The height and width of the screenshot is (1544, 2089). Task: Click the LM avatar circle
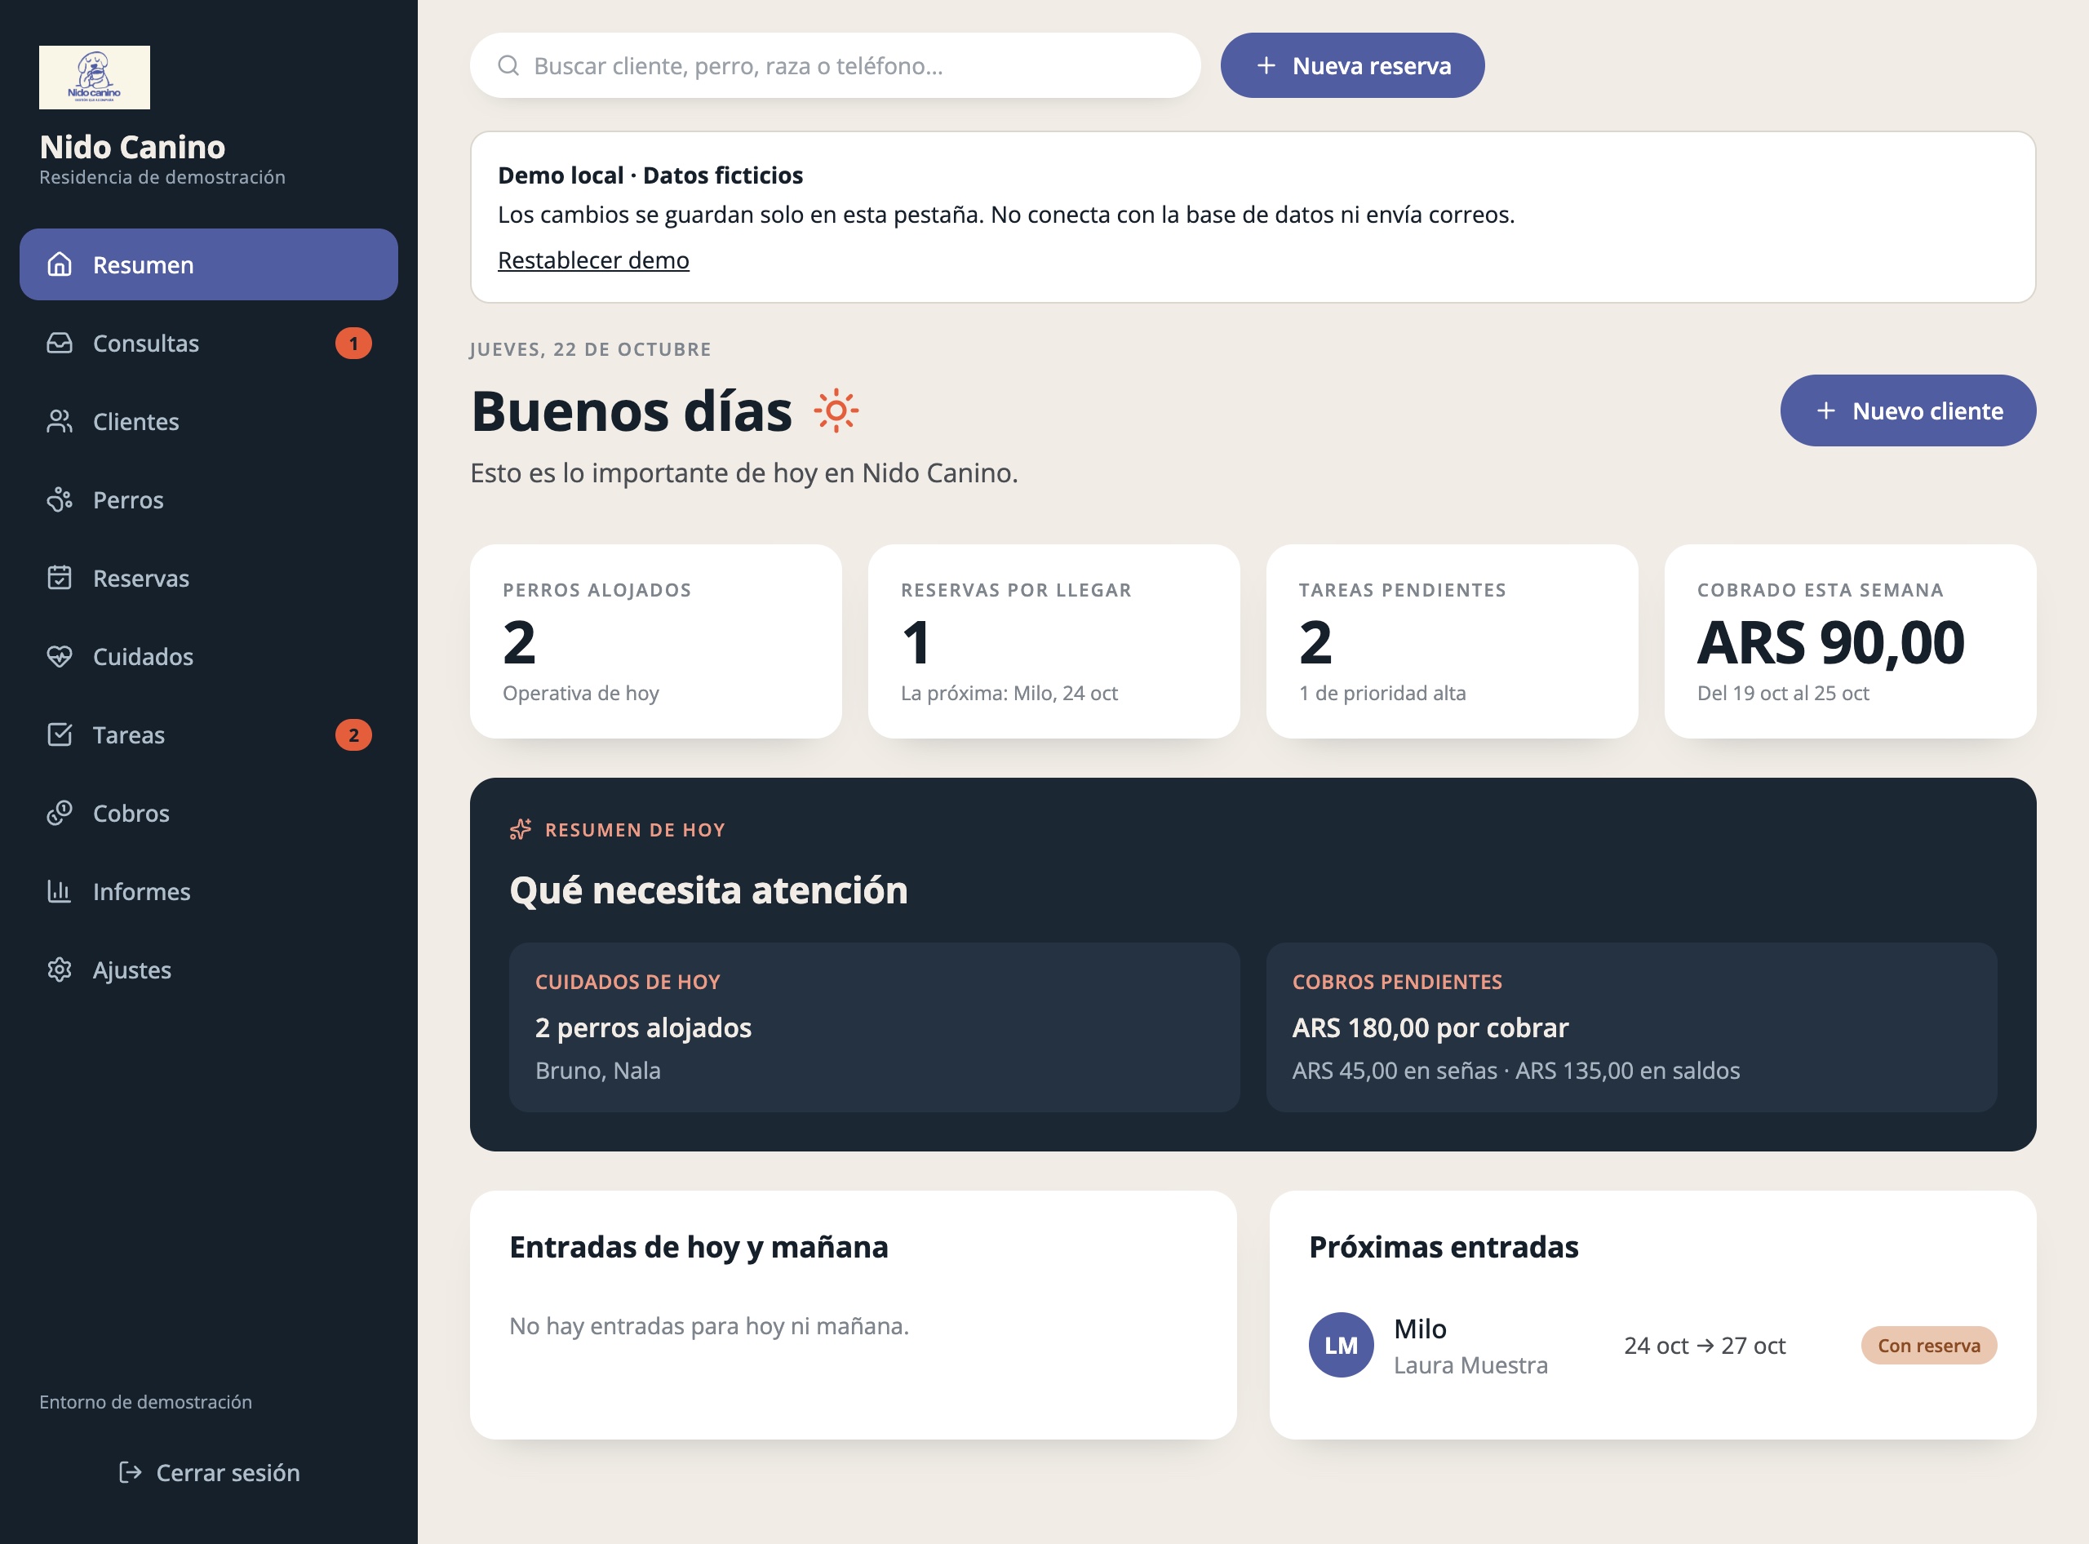click(x=1341, y=1345)
